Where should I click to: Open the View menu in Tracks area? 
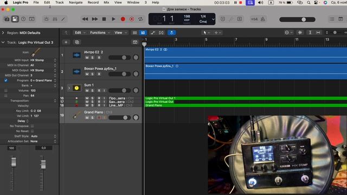pyautogui.click(x=120, y=32)
